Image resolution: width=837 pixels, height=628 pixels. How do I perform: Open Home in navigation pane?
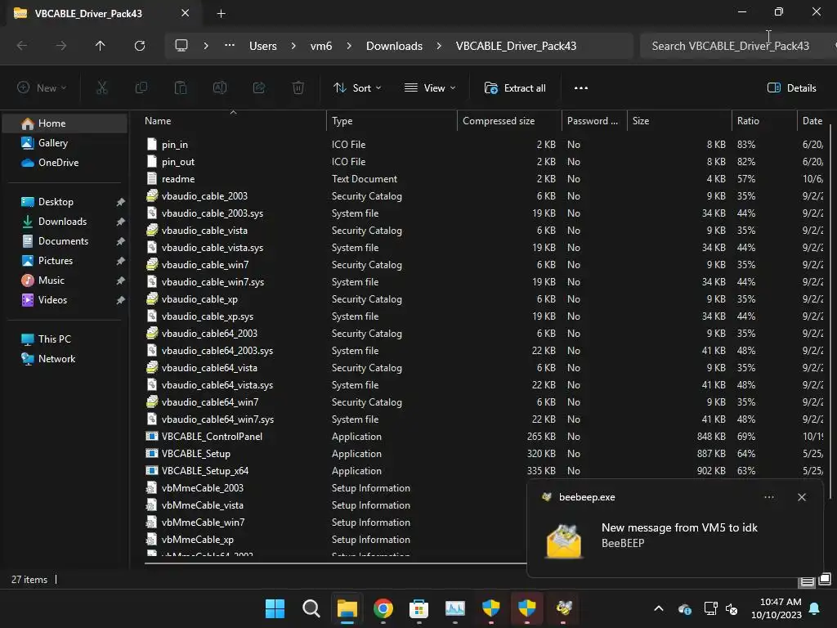click(x=65, y=123)
